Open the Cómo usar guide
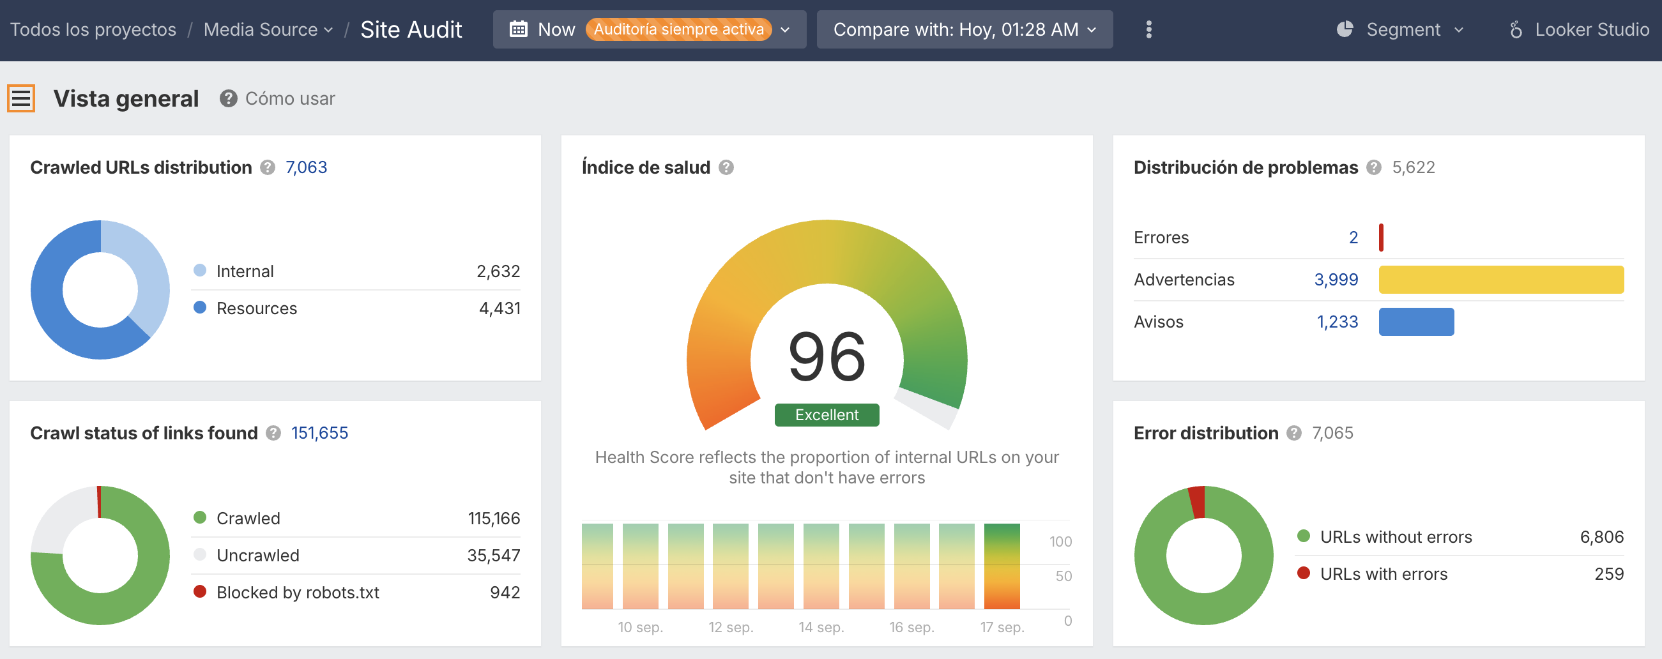This screenshot has height=659, width=1662. [x=291, y=98]
